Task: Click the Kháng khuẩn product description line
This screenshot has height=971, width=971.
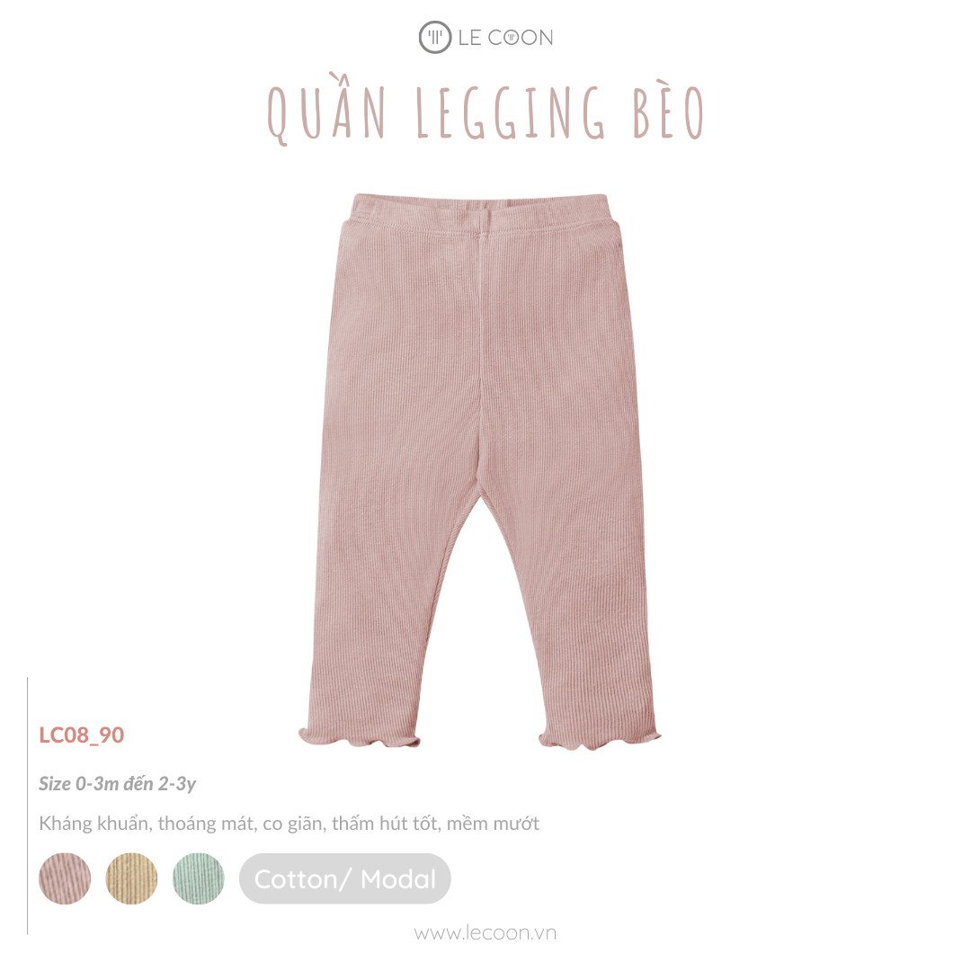Action: tap(290, 824)
